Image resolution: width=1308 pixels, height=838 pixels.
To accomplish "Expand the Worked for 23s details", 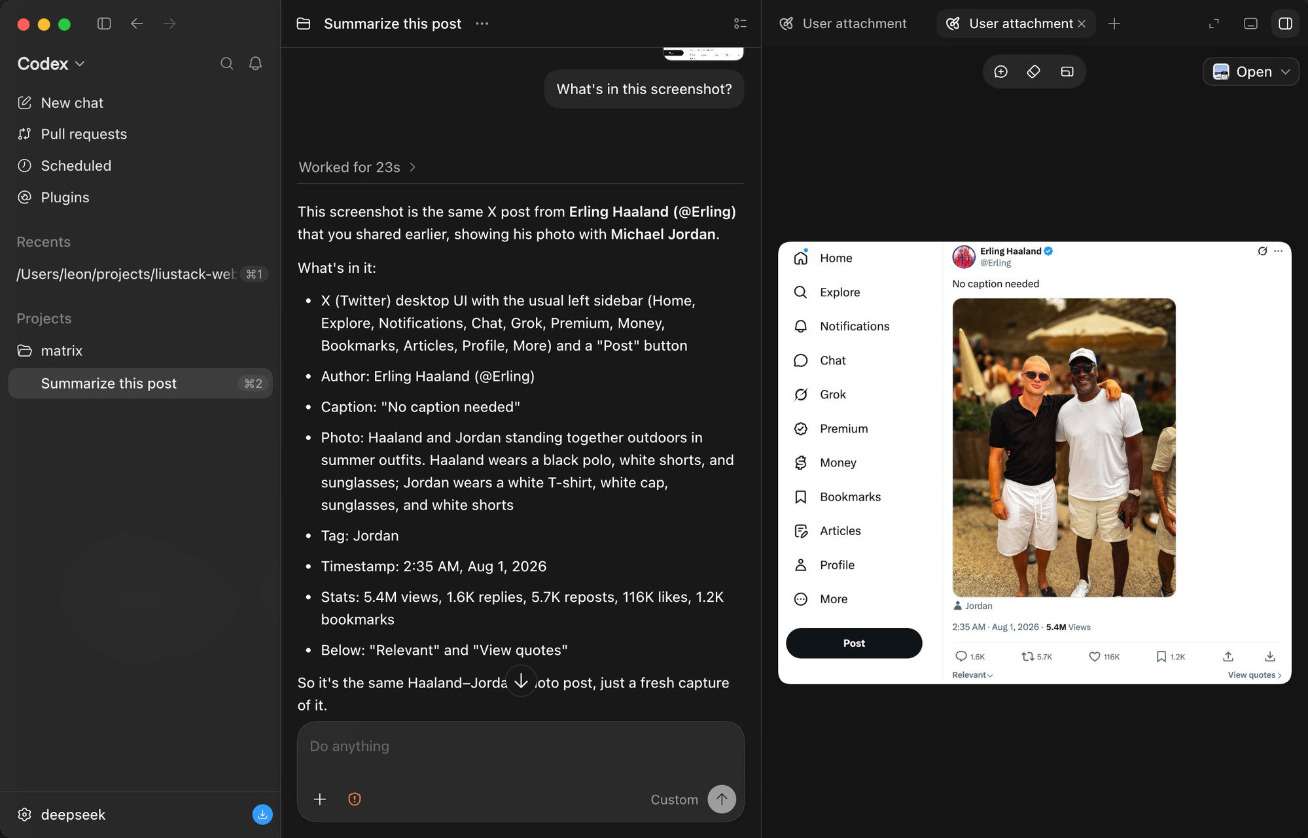I will click(357, 167).
